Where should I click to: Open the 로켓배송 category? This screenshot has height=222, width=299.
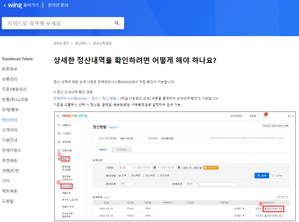[10, 160]
